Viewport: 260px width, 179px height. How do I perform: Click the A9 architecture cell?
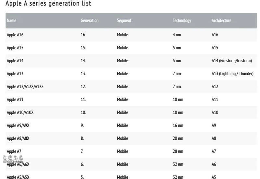click(x=214, y=125)
